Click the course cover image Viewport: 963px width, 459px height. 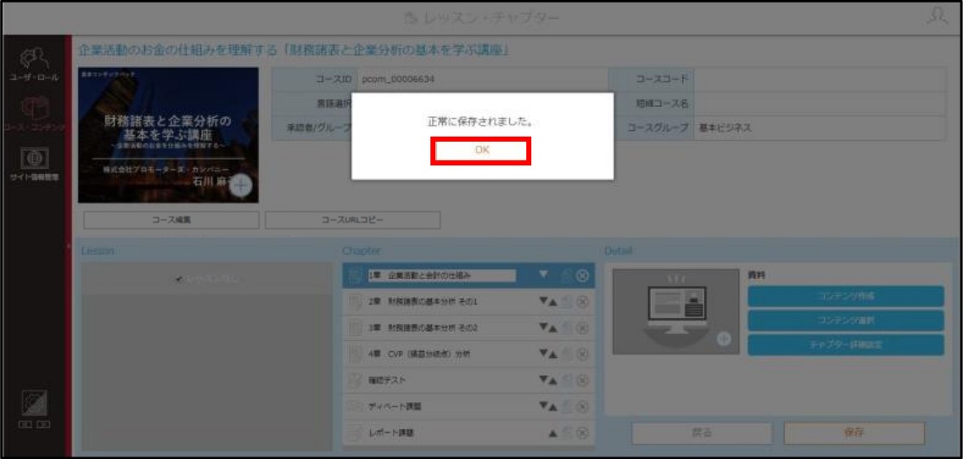(x=168, y=135)
